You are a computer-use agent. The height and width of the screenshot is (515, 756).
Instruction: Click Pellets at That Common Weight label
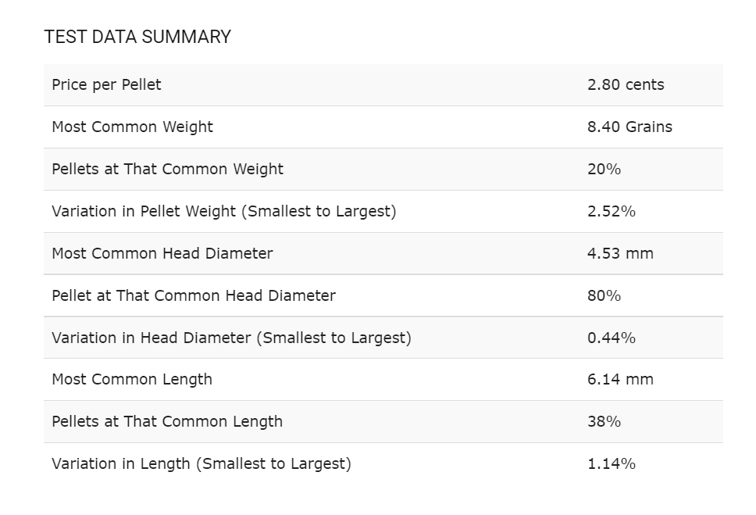[167, 169]
